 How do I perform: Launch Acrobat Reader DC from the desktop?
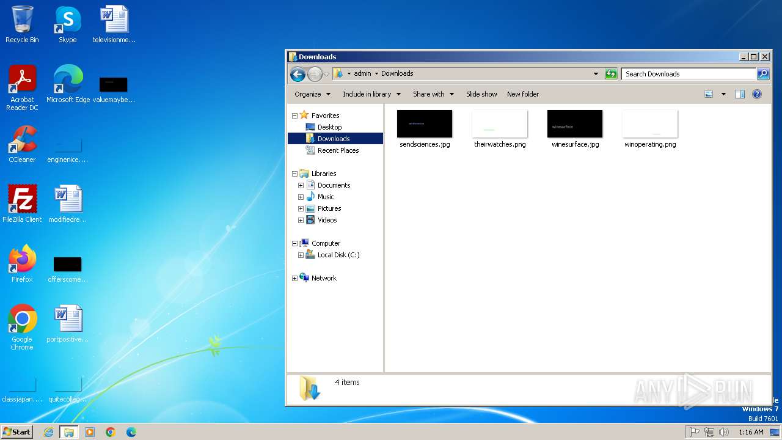(22, 88)
